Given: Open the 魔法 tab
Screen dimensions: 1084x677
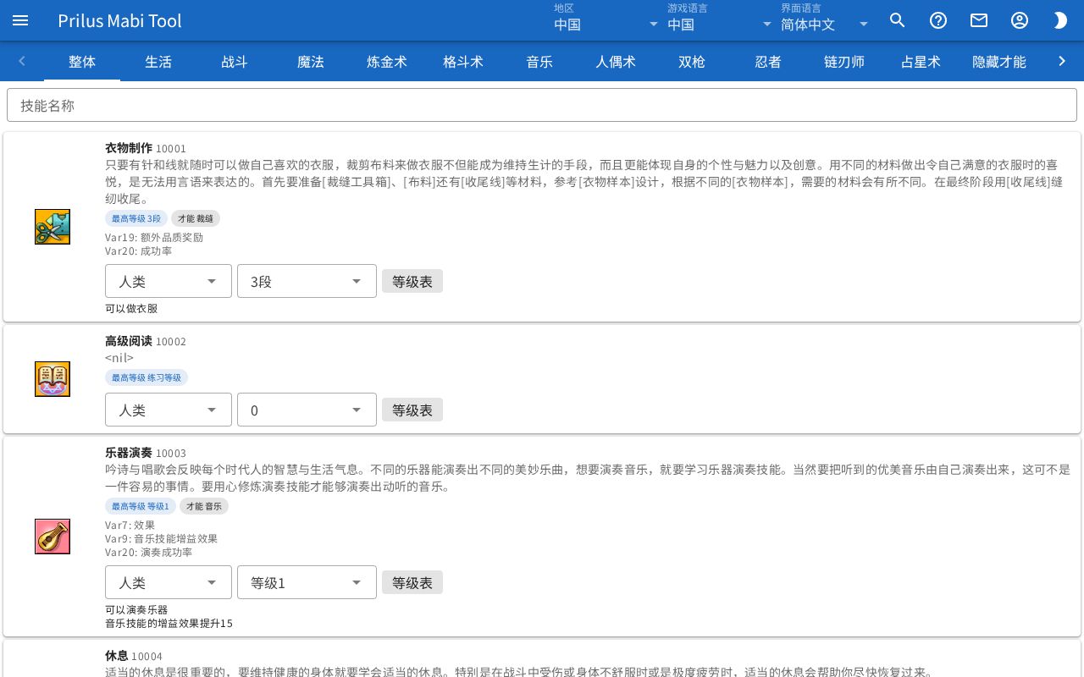Looking at the screenshot, I should click(311, 61).
